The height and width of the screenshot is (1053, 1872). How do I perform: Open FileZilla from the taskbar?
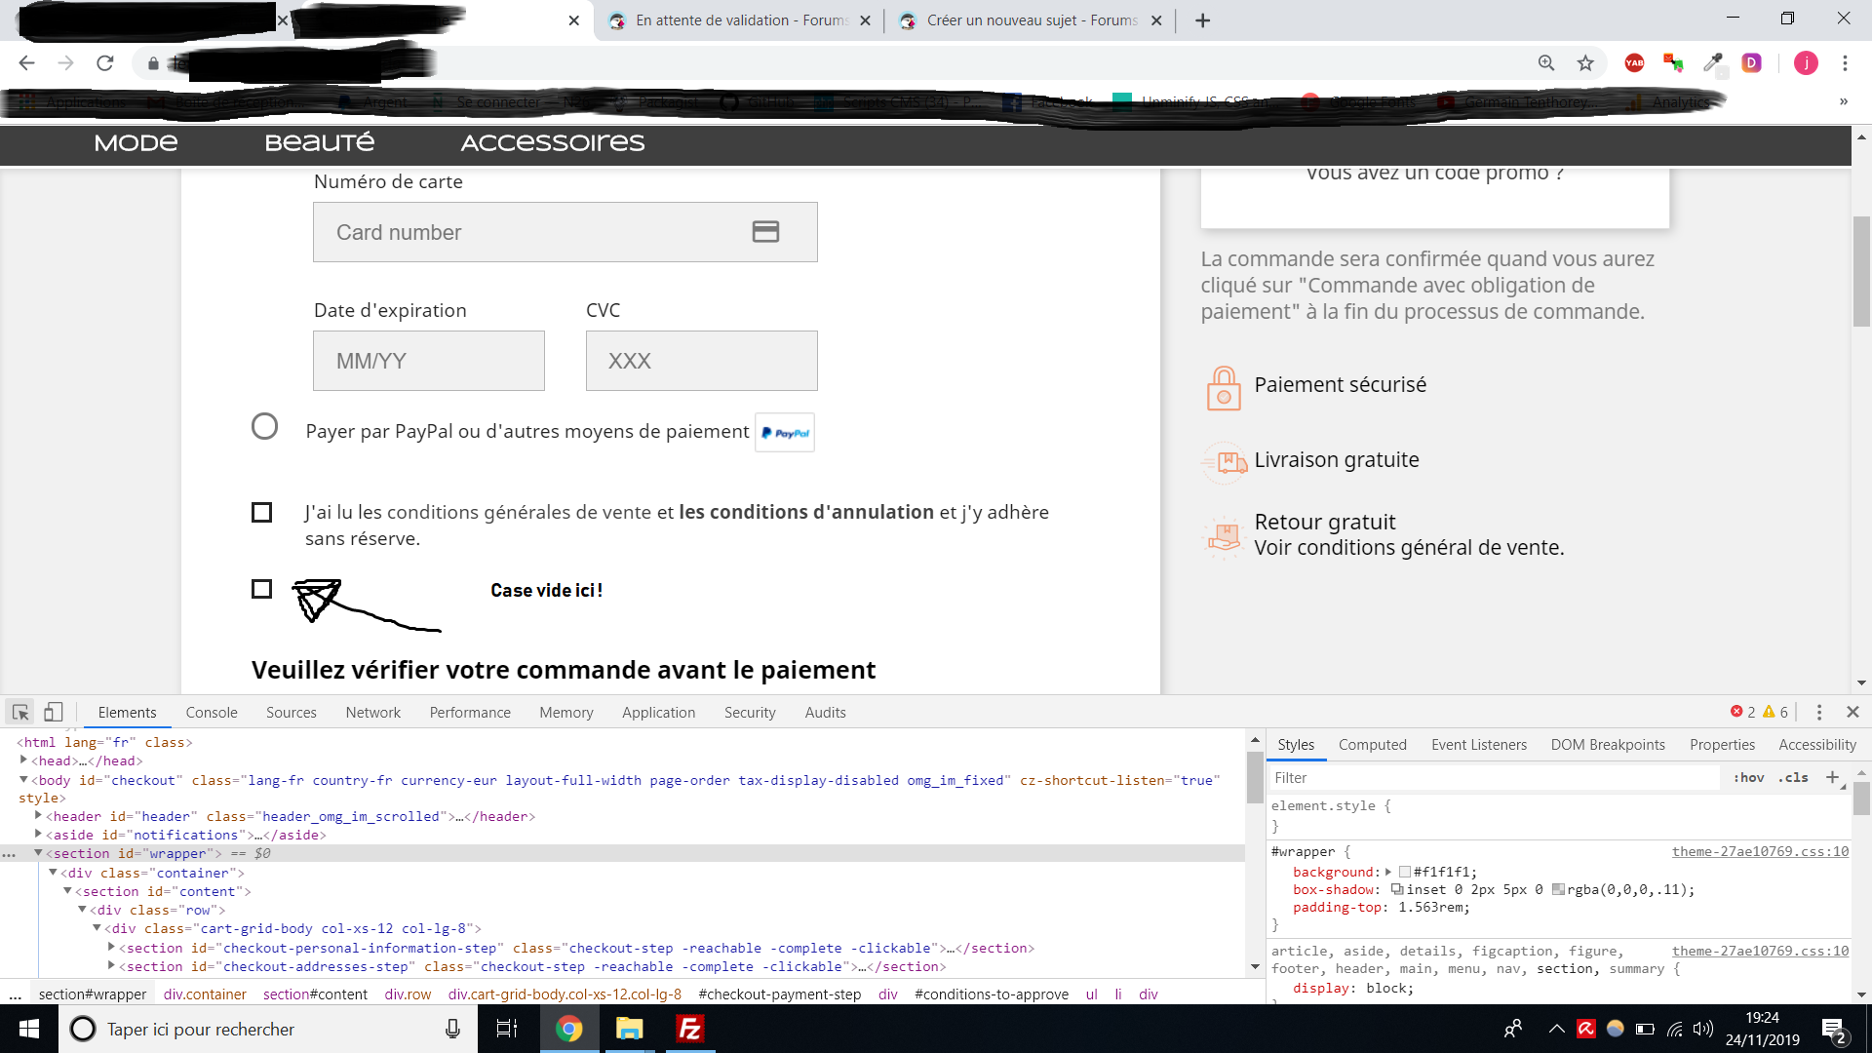point(690,1029)
